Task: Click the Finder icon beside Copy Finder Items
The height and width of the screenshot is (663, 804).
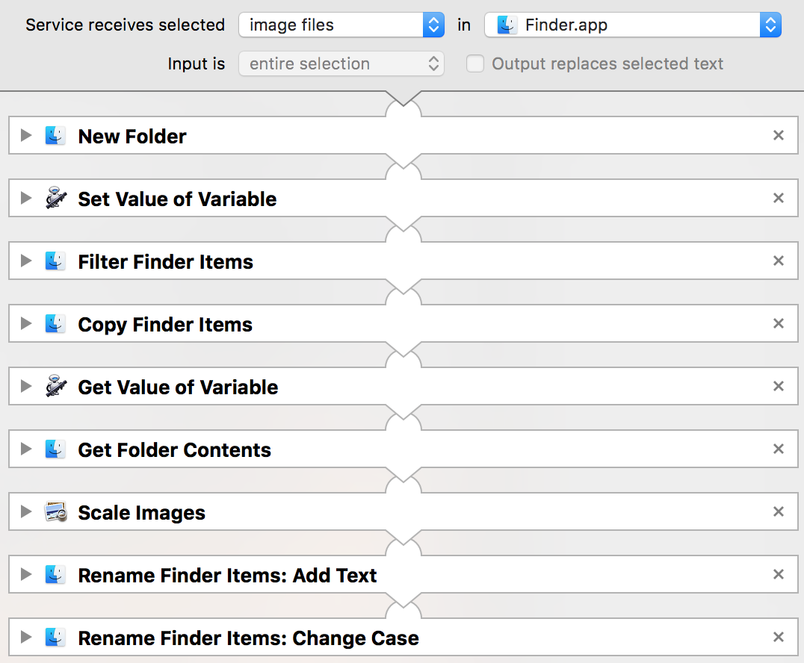Action: [55, 324]
